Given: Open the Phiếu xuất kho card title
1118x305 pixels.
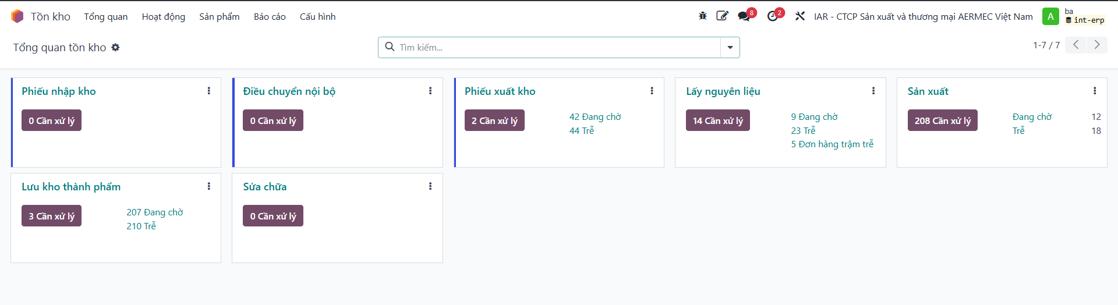Looking at the screenshot, I should pyautogui.click(x=500, y=91).
